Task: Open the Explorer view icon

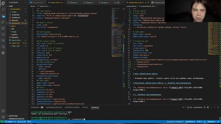Action: coord(3,3)
